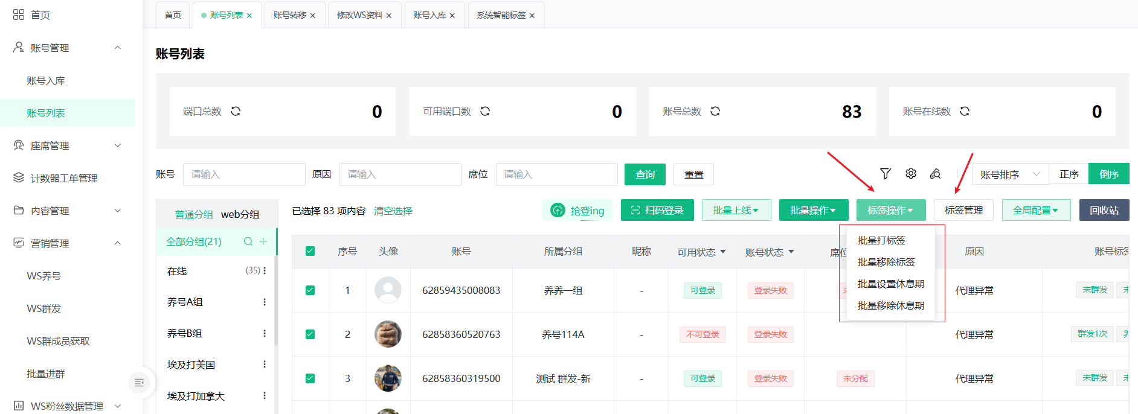Open more options for 在线 group
The width and height of the screenshot is (1138, 414).
pyautogui.click(x=265, y=270)
